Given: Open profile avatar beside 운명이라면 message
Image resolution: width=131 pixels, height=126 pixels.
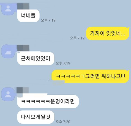Looking at the screenshot, I should click(x=8, y=94).
